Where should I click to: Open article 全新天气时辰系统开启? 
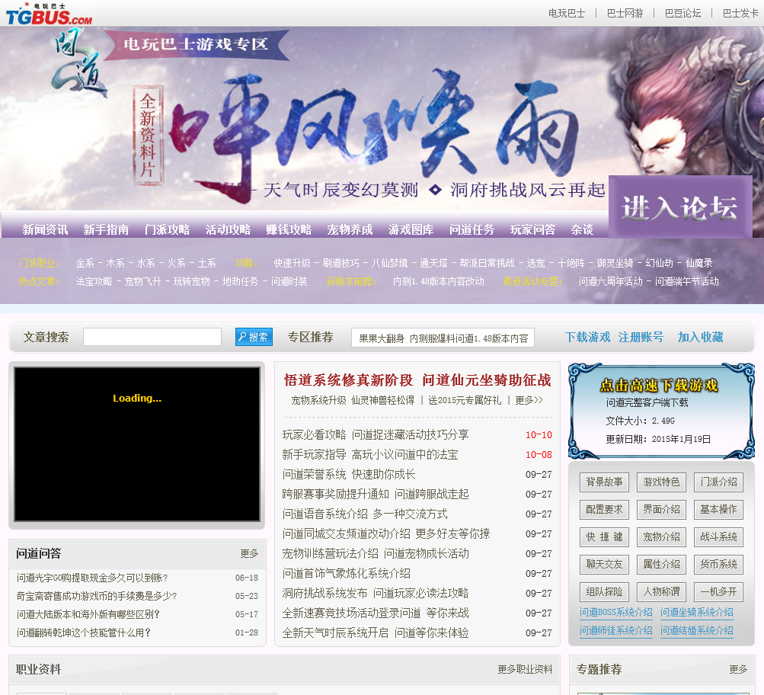click(x=376, y=633)
